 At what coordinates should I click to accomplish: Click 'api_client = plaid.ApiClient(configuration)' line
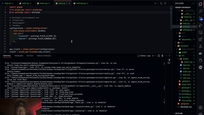32,49
